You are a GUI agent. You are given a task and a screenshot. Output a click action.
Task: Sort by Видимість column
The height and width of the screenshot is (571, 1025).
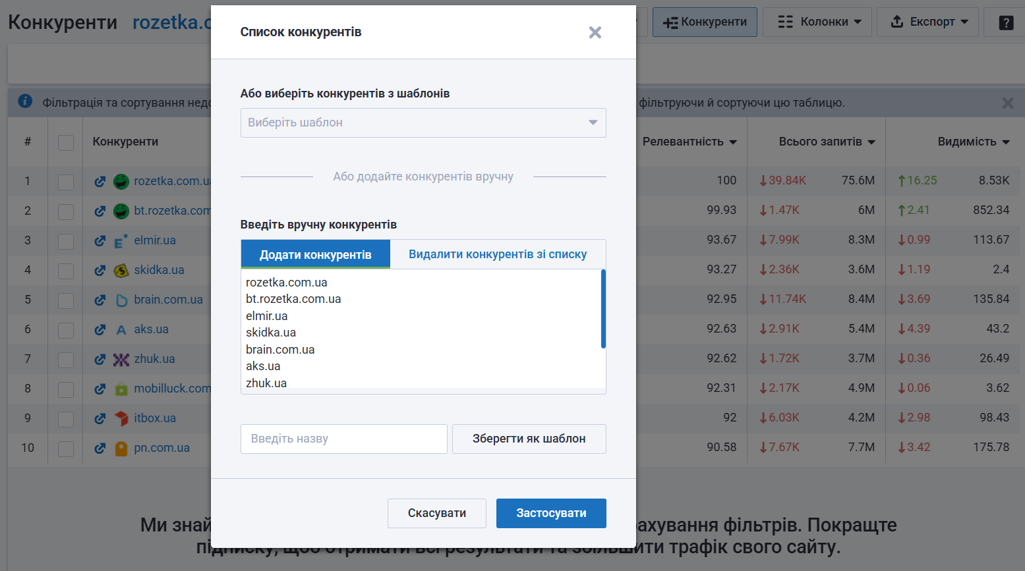974,142
